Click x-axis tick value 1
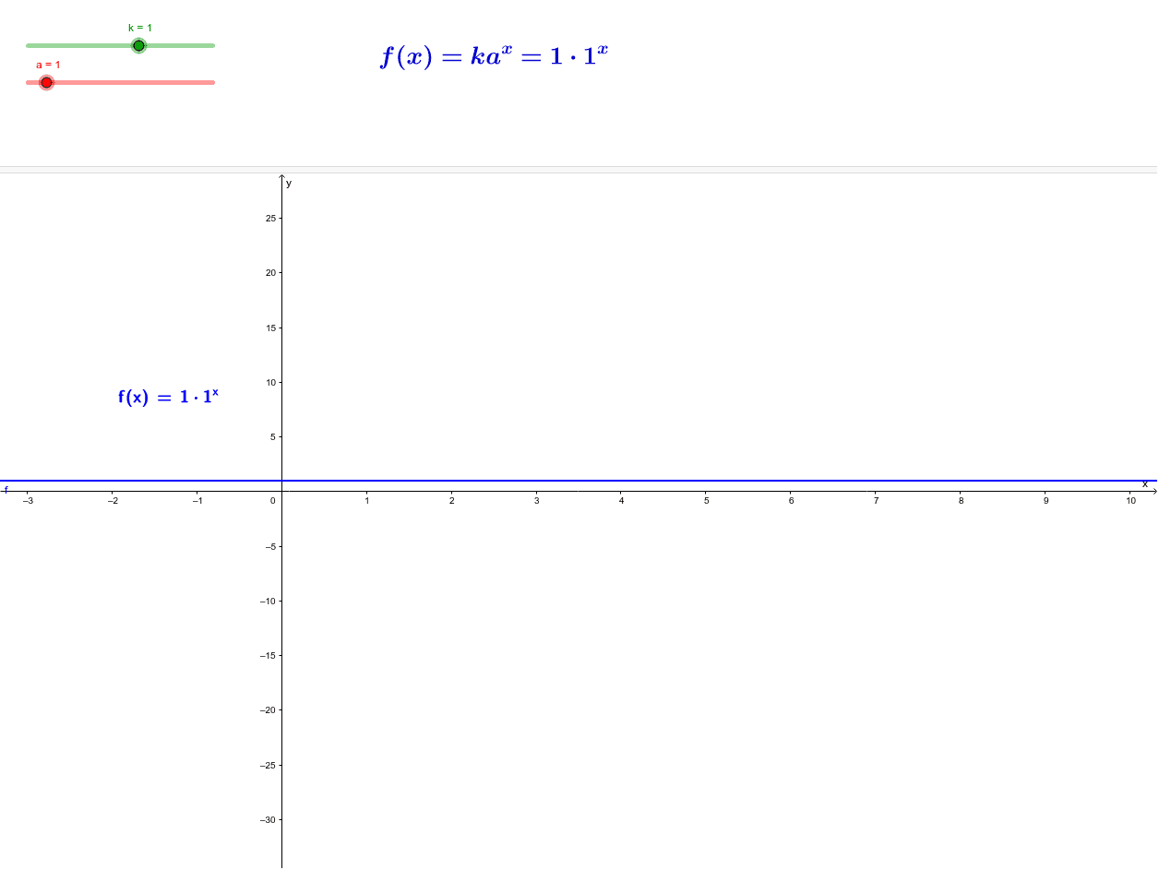1159x870 pixels. [x=367, y=500]
